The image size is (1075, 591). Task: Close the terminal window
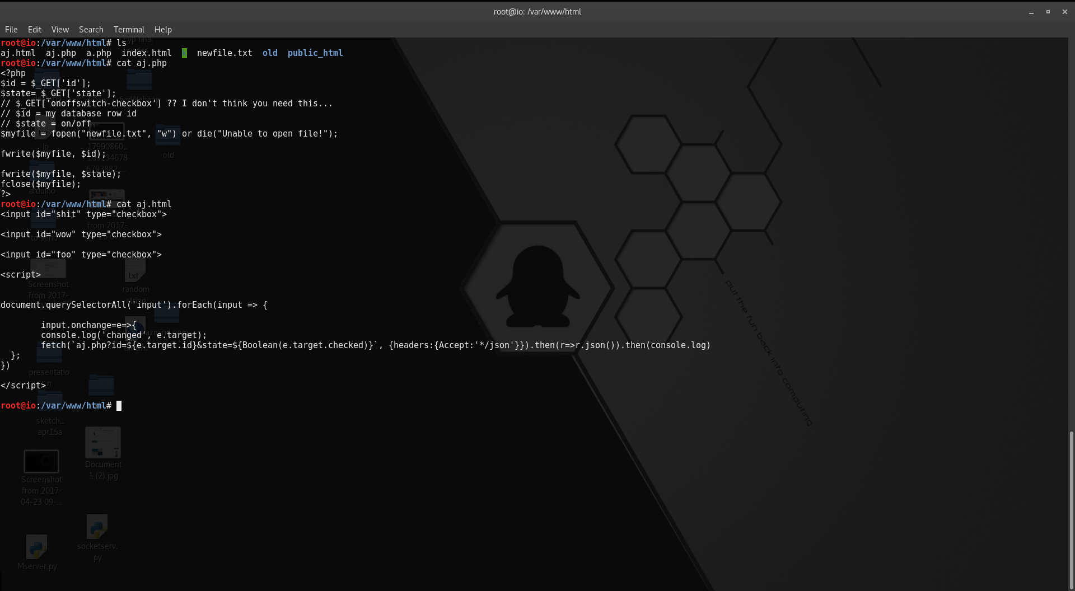[1065, 12]
